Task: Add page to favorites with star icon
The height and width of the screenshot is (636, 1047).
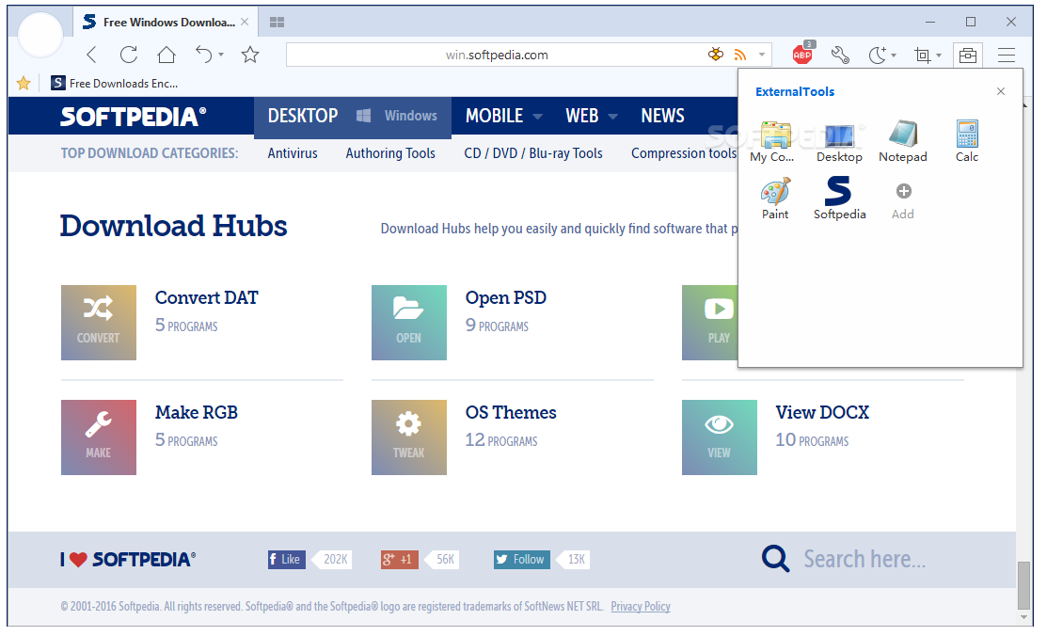Action: [250, 55]
